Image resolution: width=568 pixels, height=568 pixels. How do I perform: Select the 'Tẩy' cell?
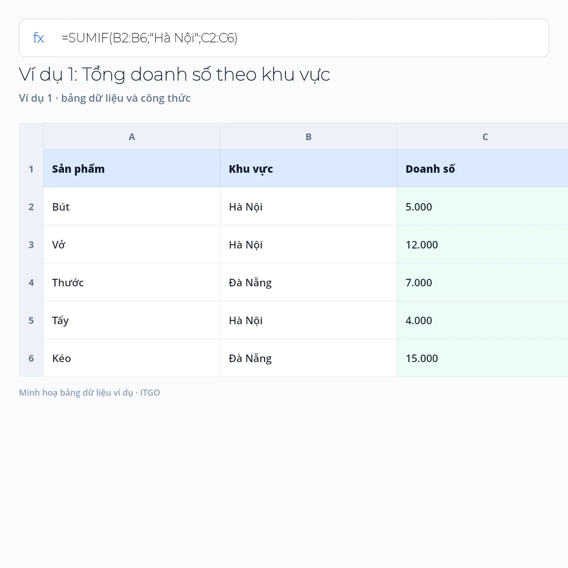[x=132, y=320]
